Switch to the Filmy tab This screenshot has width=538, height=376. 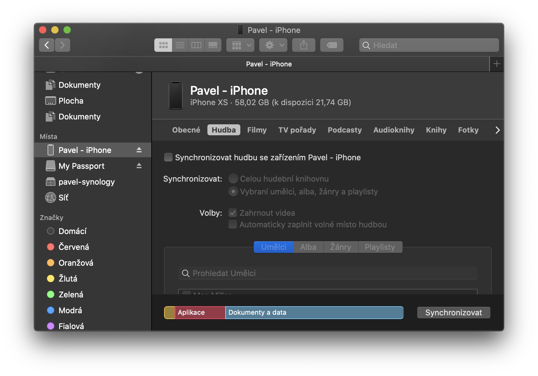[257, 130]
